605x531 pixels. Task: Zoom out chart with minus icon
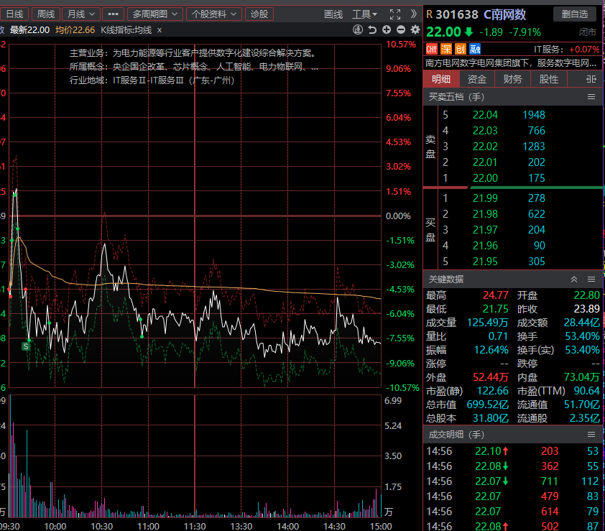(401, 29)
